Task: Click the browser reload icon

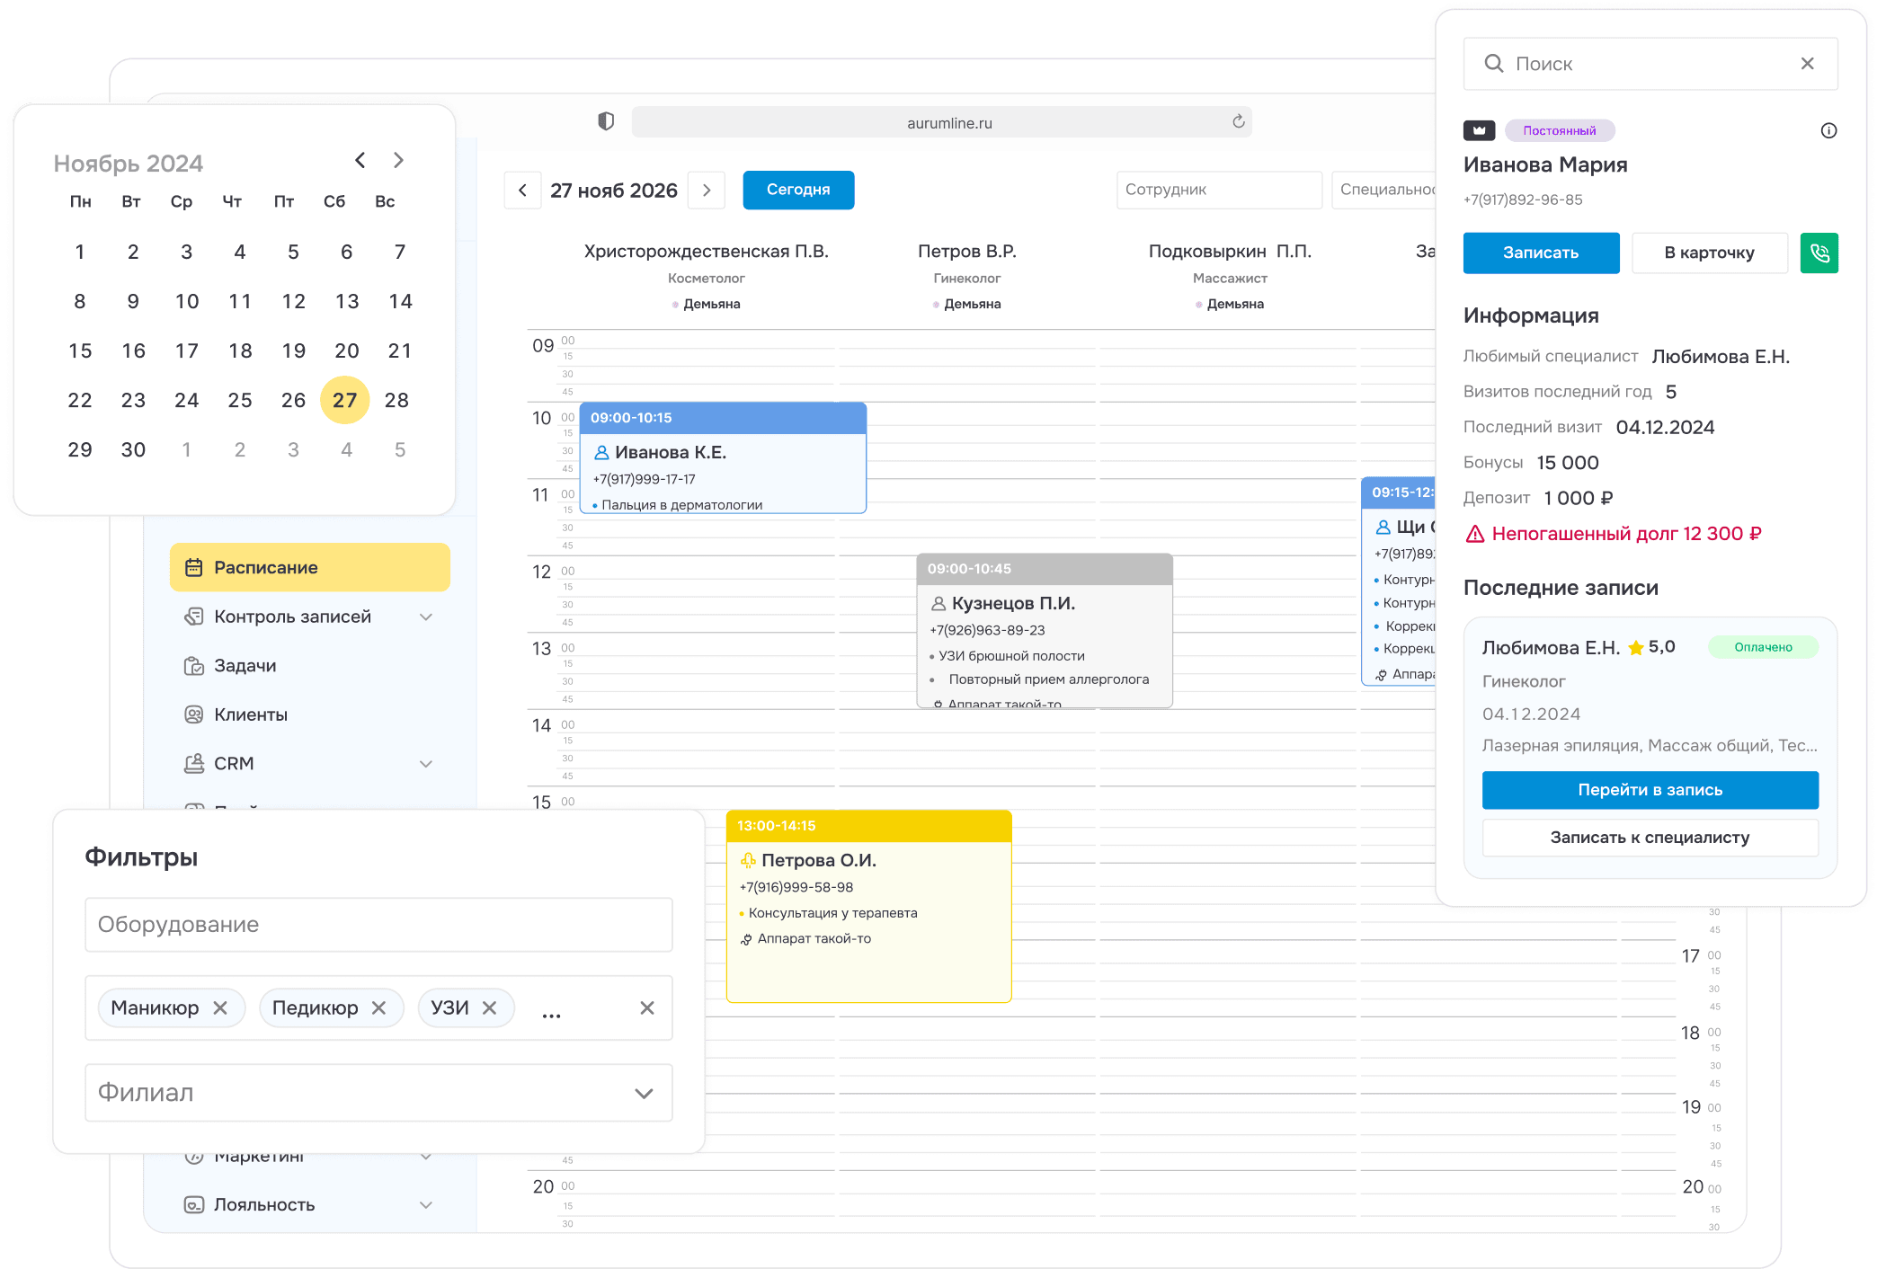Action: tap(1238, 122)
